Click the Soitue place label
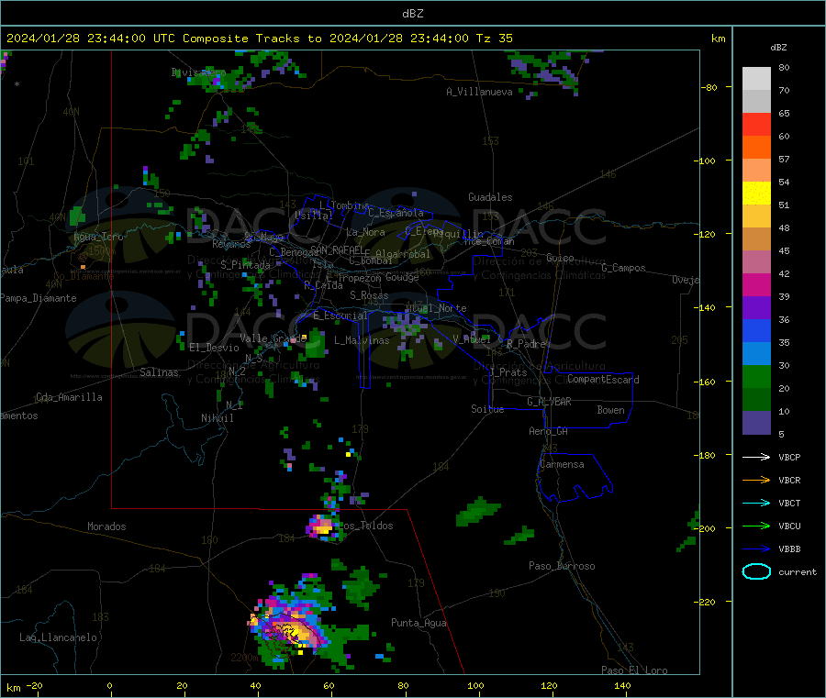The height and width of the screenshot is (698, 826). click(x=487, y=409)
